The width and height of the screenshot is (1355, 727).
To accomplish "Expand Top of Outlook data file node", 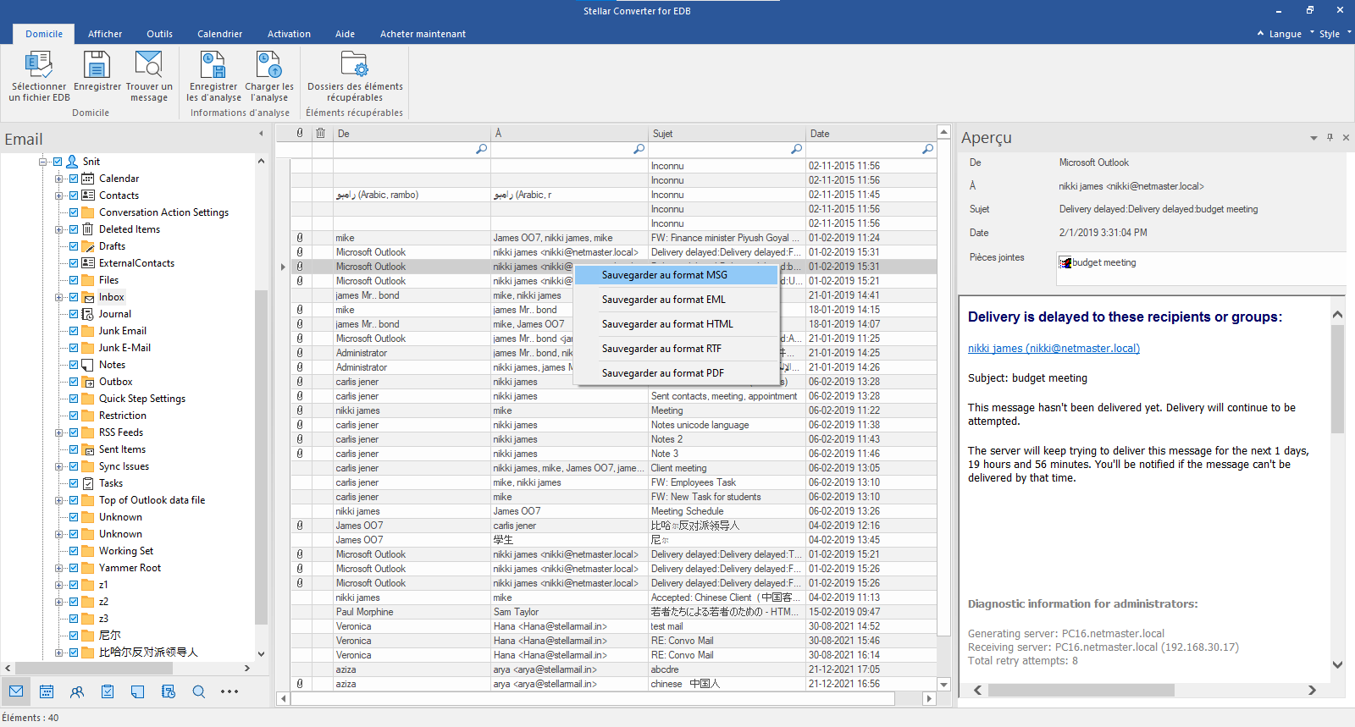I will point(58,499).
